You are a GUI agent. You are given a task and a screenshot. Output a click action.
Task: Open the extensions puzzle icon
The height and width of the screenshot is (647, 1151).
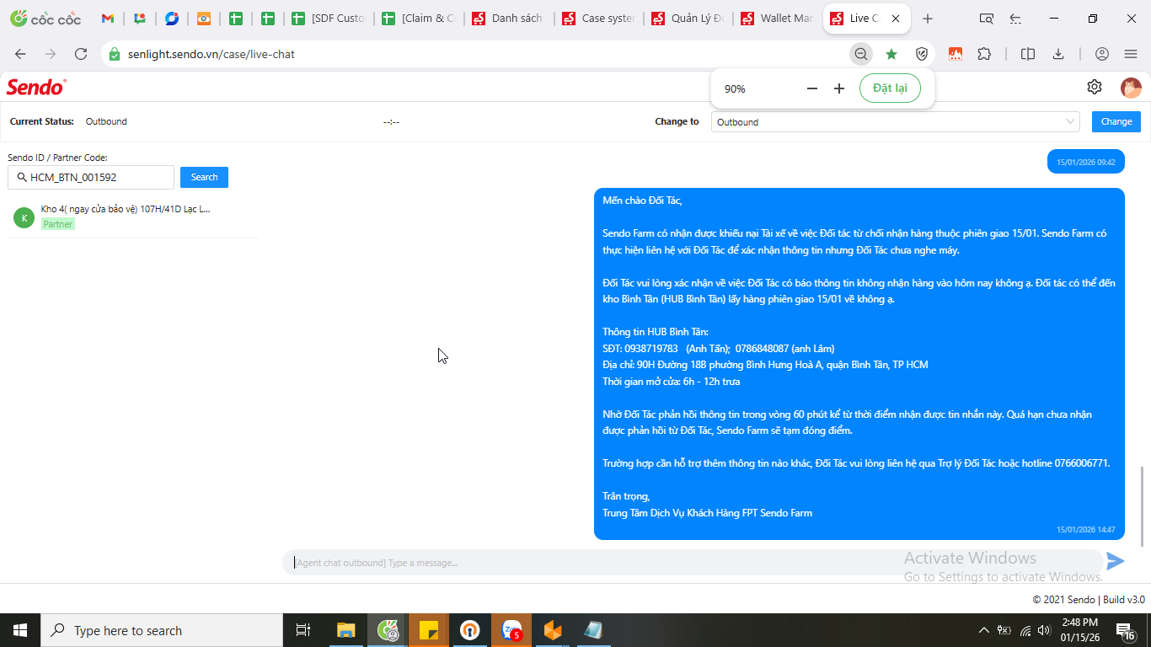coord(984,54)
